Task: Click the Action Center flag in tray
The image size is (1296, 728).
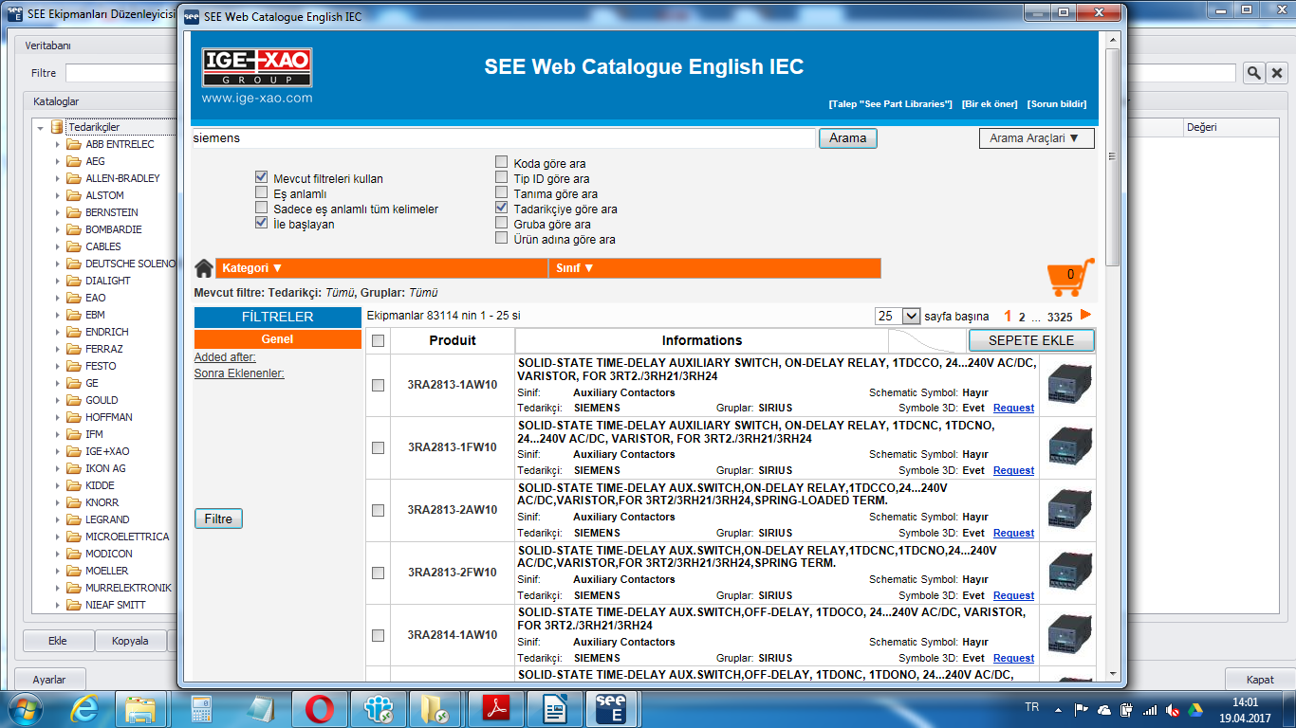Action: click(1081, 709)
